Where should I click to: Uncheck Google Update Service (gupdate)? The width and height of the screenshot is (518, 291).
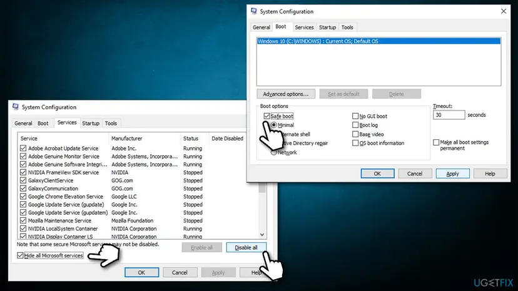click(23, 205)
